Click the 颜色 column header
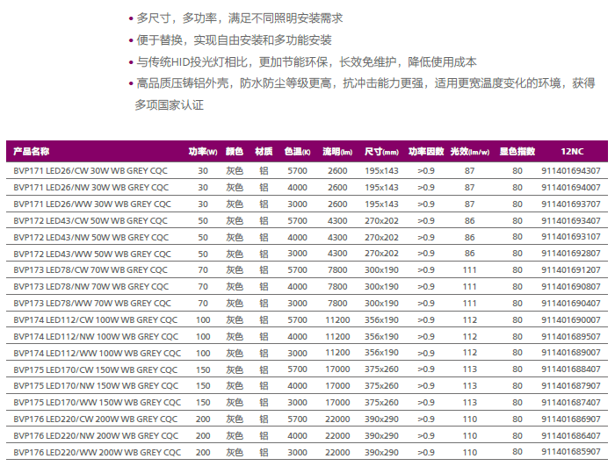Viewport: 615px width, 466px height. click(235, 152)
